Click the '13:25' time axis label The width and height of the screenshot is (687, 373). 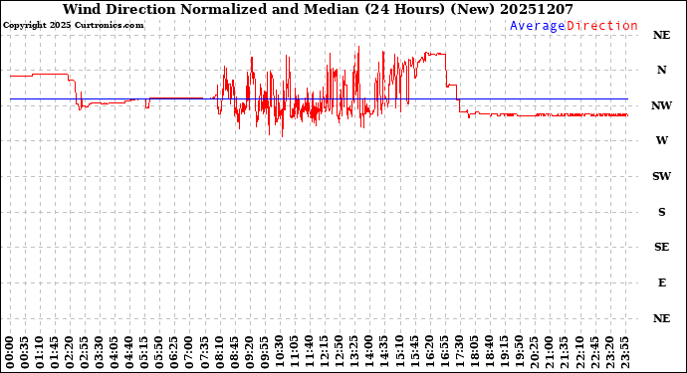click(353, 352)
